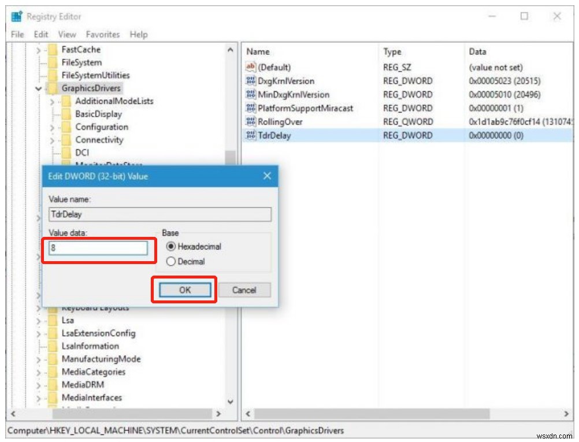
Task: Expand the LsaExtensionConfig node
Action: point(38,333)
